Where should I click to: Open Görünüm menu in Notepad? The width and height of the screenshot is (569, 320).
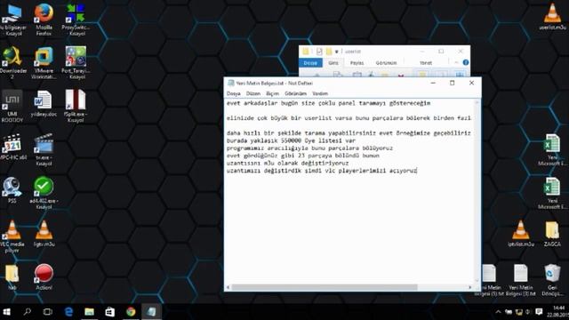coord(296,93)
